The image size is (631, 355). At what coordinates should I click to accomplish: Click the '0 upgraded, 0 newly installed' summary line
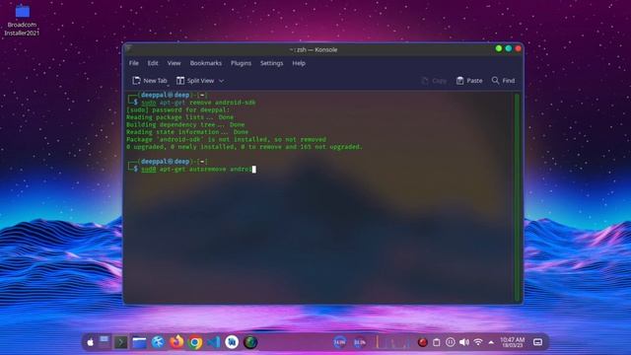(x=245, y=147)
